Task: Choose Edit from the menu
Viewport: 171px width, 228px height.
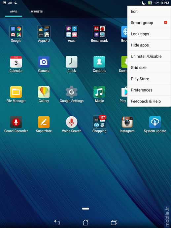Action: click(149, 12)
